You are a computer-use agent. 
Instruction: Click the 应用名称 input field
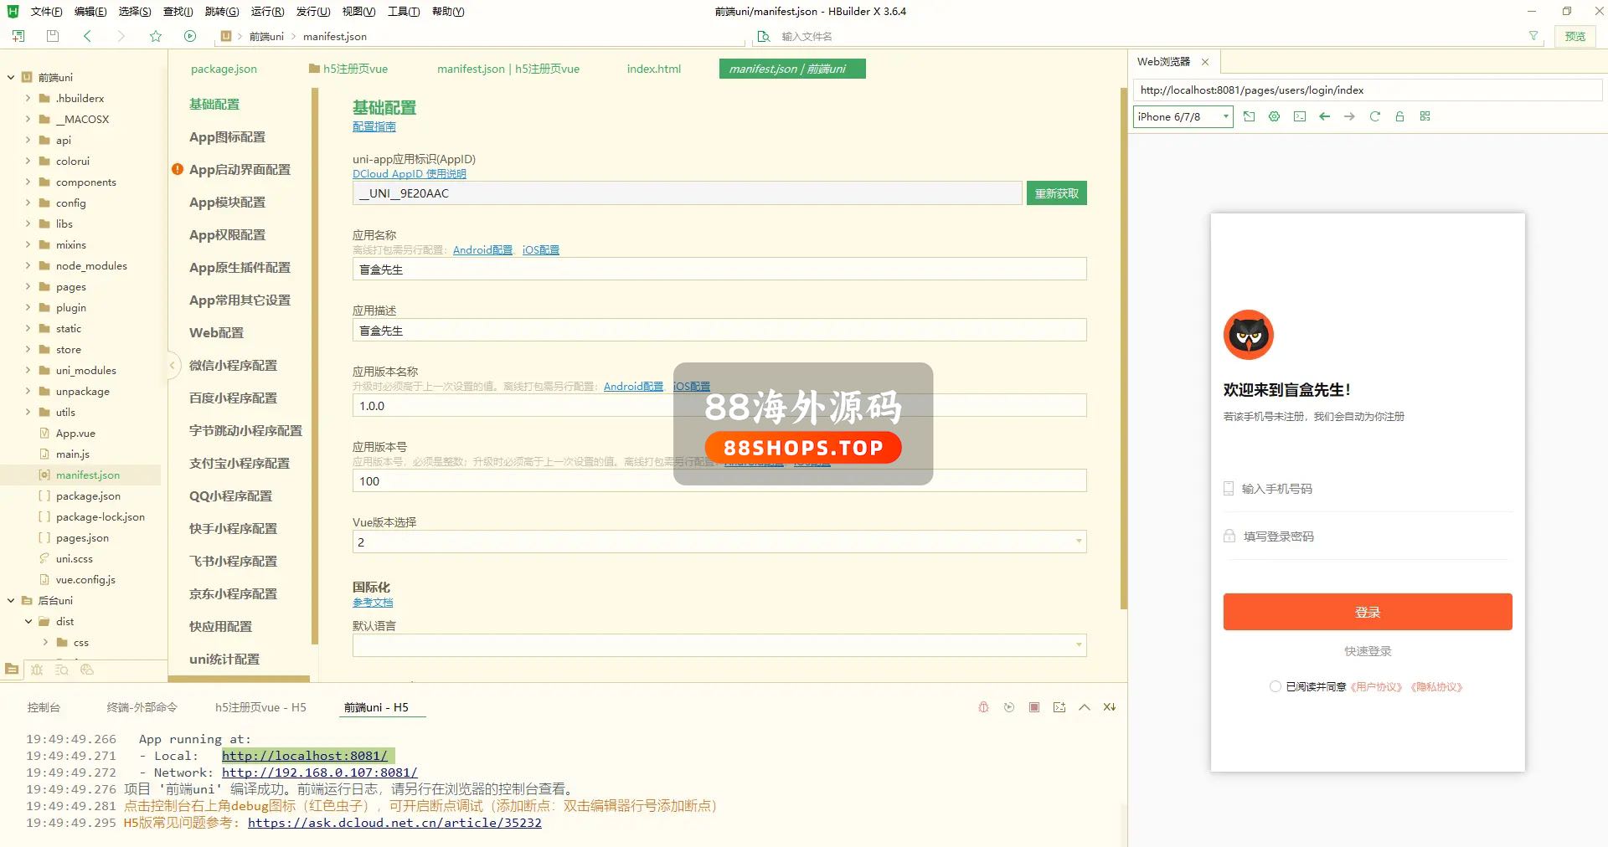tap(719, 269)
